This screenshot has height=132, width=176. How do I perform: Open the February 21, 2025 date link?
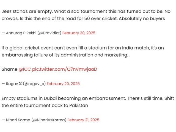pos(83,120)
